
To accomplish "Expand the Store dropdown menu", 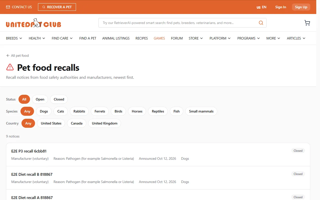I will point(196,38).
